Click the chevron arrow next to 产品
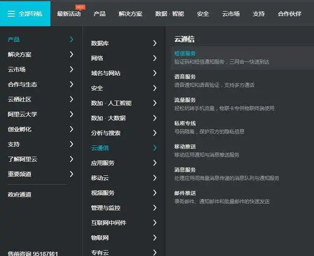This screenshot has height=256, width=314. click(72, 39)
